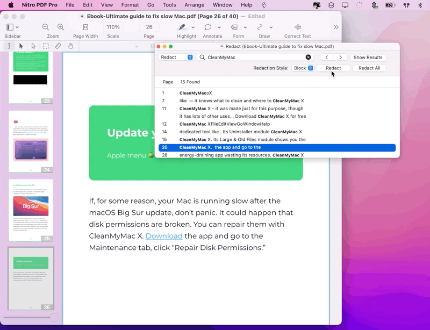Image resolution: width=430 pixels, height=330 pixels.
Task: Open the Tools menu
Action: pyautogui.click(x=169, y=5)
